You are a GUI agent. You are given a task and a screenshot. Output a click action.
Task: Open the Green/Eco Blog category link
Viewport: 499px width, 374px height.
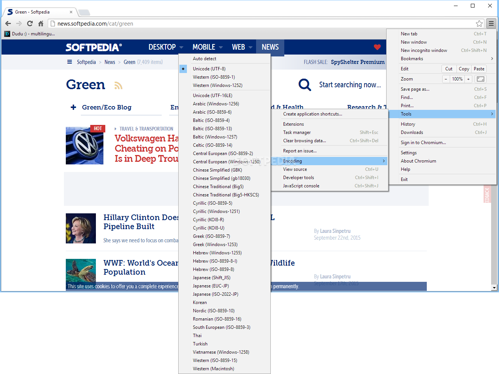(x=107, y=107)
